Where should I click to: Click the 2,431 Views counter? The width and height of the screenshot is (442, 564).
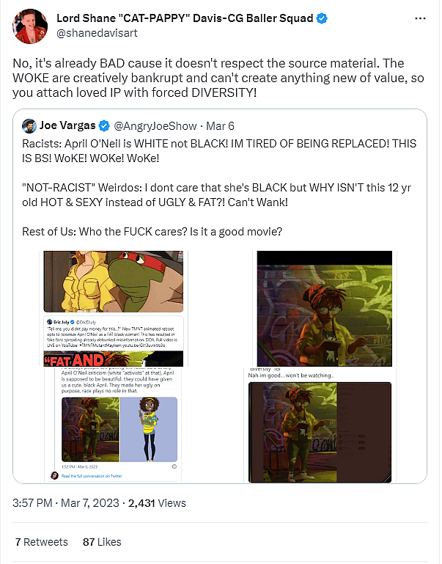click(x=157, y=503)
